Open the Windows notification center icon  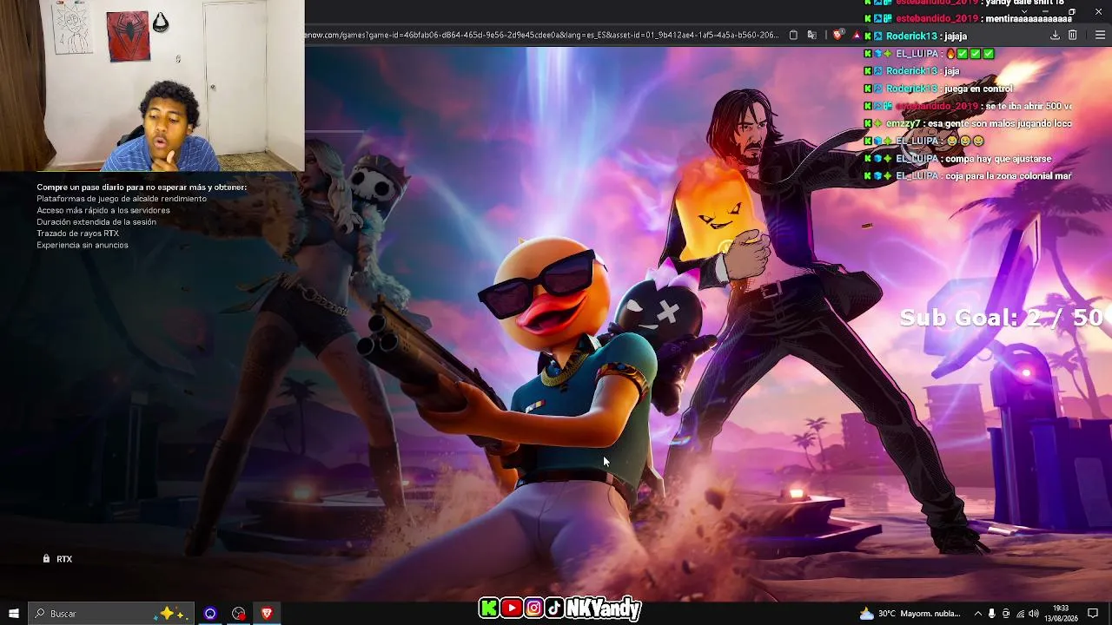pos(1094,614)
